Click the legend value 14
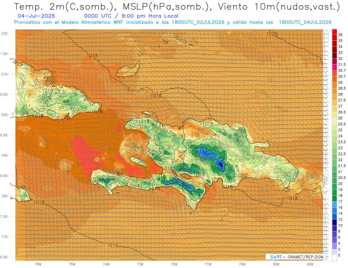This screenshot has width=348, height=268. tap(340, 213)
